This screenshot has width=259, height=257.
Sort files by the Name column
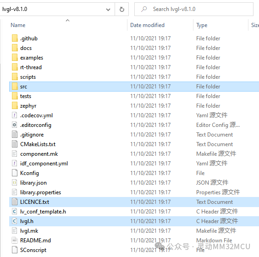[18, 25]
